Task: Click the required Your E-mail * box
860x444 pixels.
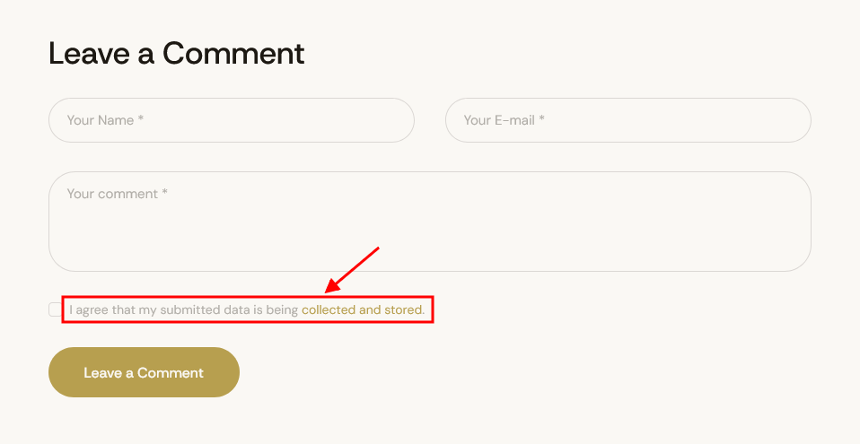Action: click(627, 120)
